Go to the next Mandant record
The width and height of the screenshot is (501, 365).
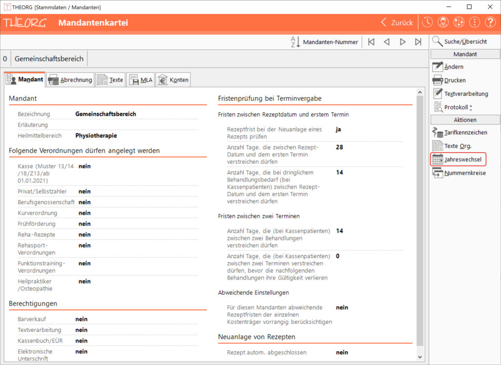(x=403, y=42)
